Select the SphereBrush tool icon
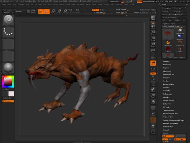190x143 pixels. (x=180, y=31)
